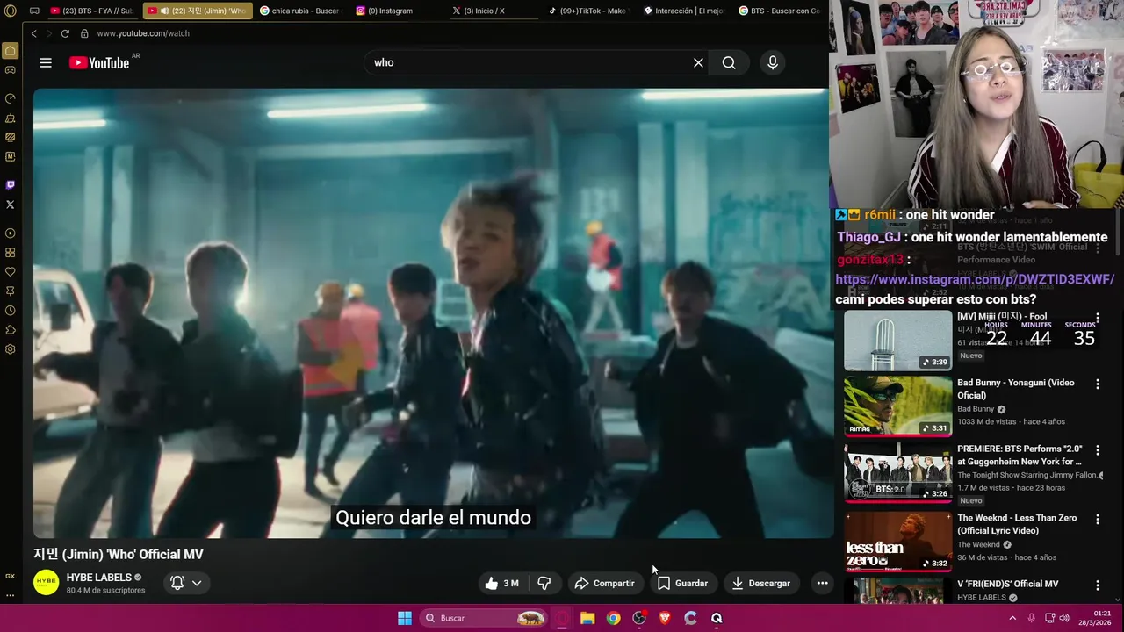This screenshot has height=632, width=1124.
Task: Start voice search with the microphone icon
Action: [773, 62]
